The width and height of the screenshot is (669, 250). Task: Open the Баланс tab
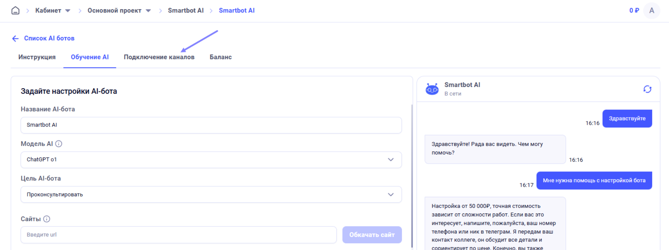220,57
